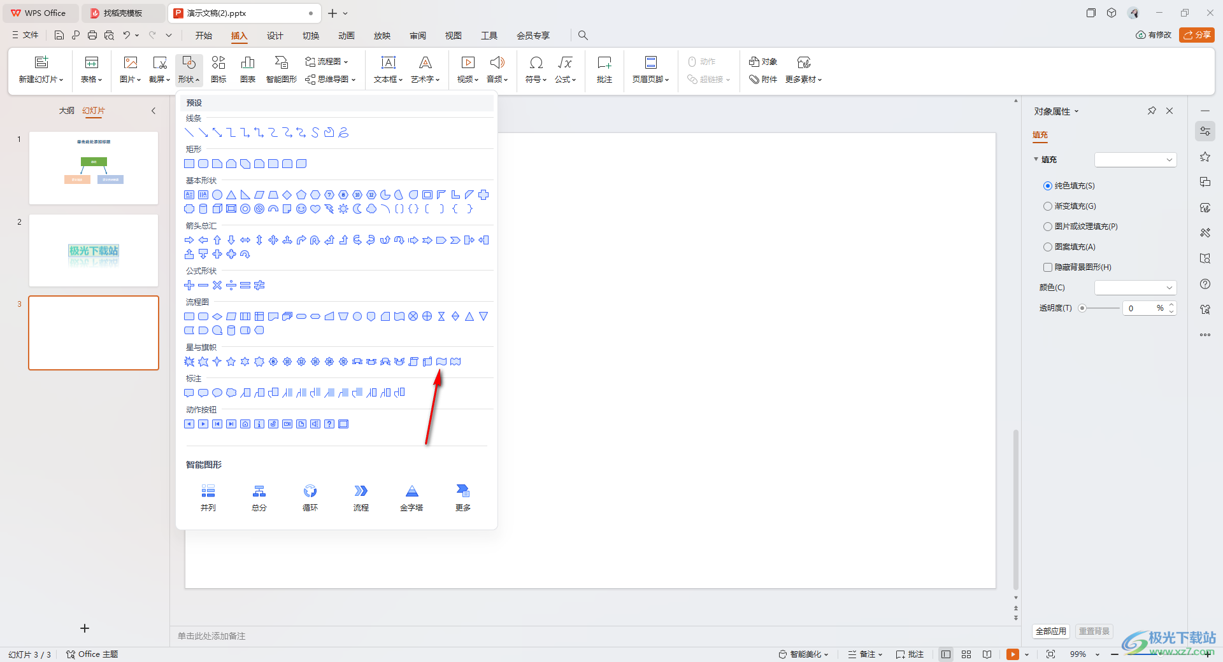
Task: Select 纯色填充(S) radio option
Action: coord(1048,186)
